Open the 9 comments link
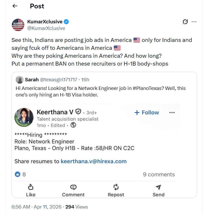Image resolution: width=209 pixels, height=214 pixels. pos(159,174)
